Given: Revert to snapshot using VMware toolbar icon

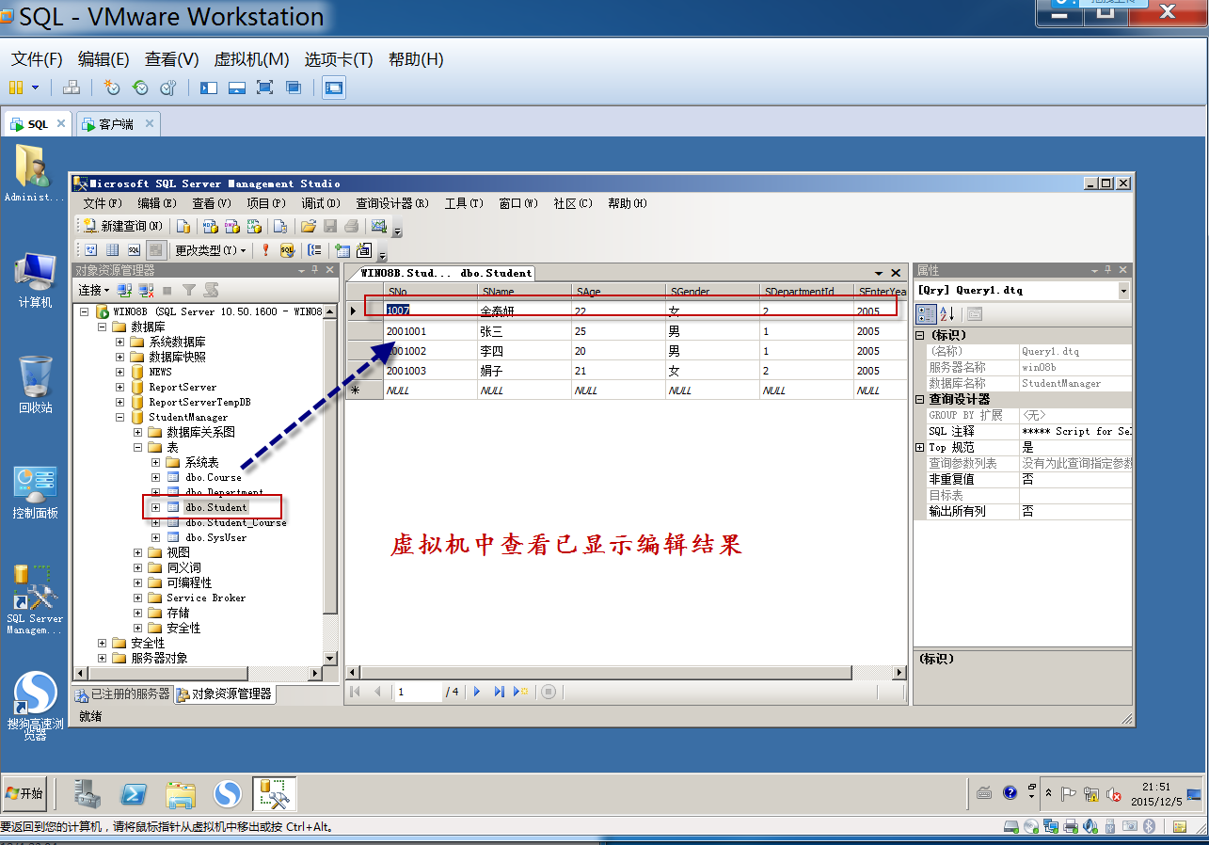Looking at the screenshot, I should tap(140, 88).
